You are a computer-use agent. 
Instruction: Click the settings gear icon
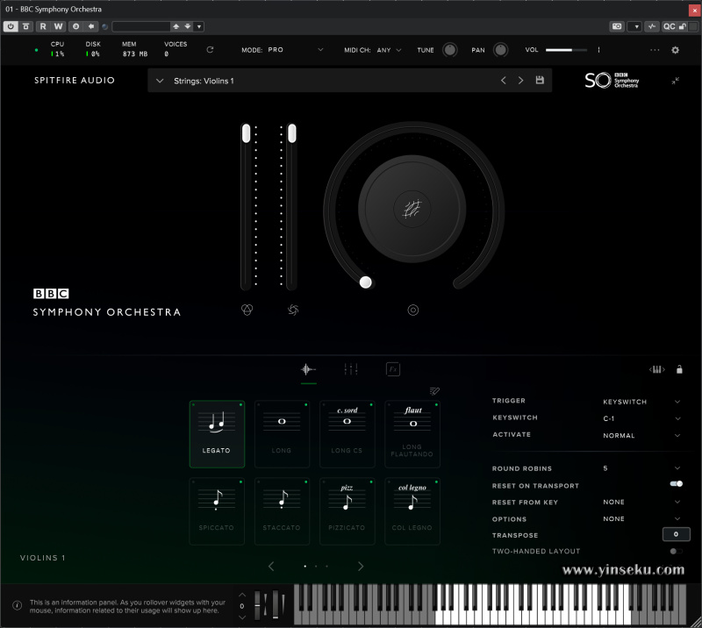click(675, 50)
